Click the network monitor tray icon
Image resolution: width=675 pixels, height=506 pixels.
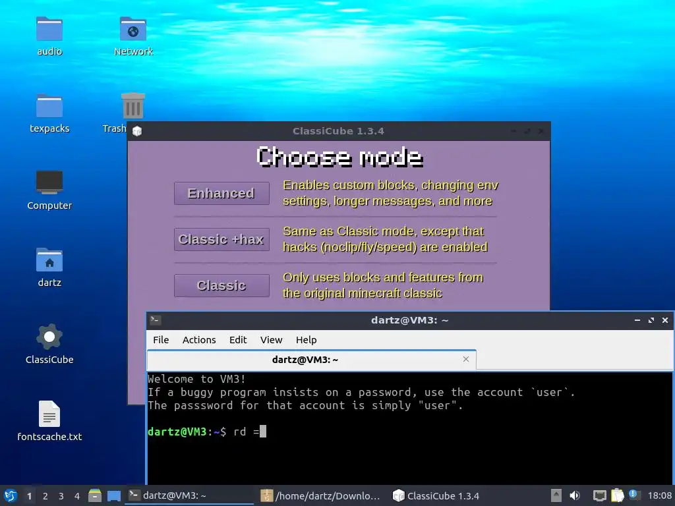pos(599,495)
